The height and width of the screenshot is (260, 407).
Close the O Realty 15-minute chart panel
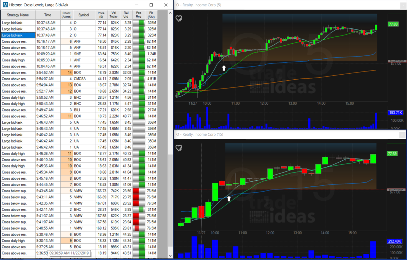point(402,135)
